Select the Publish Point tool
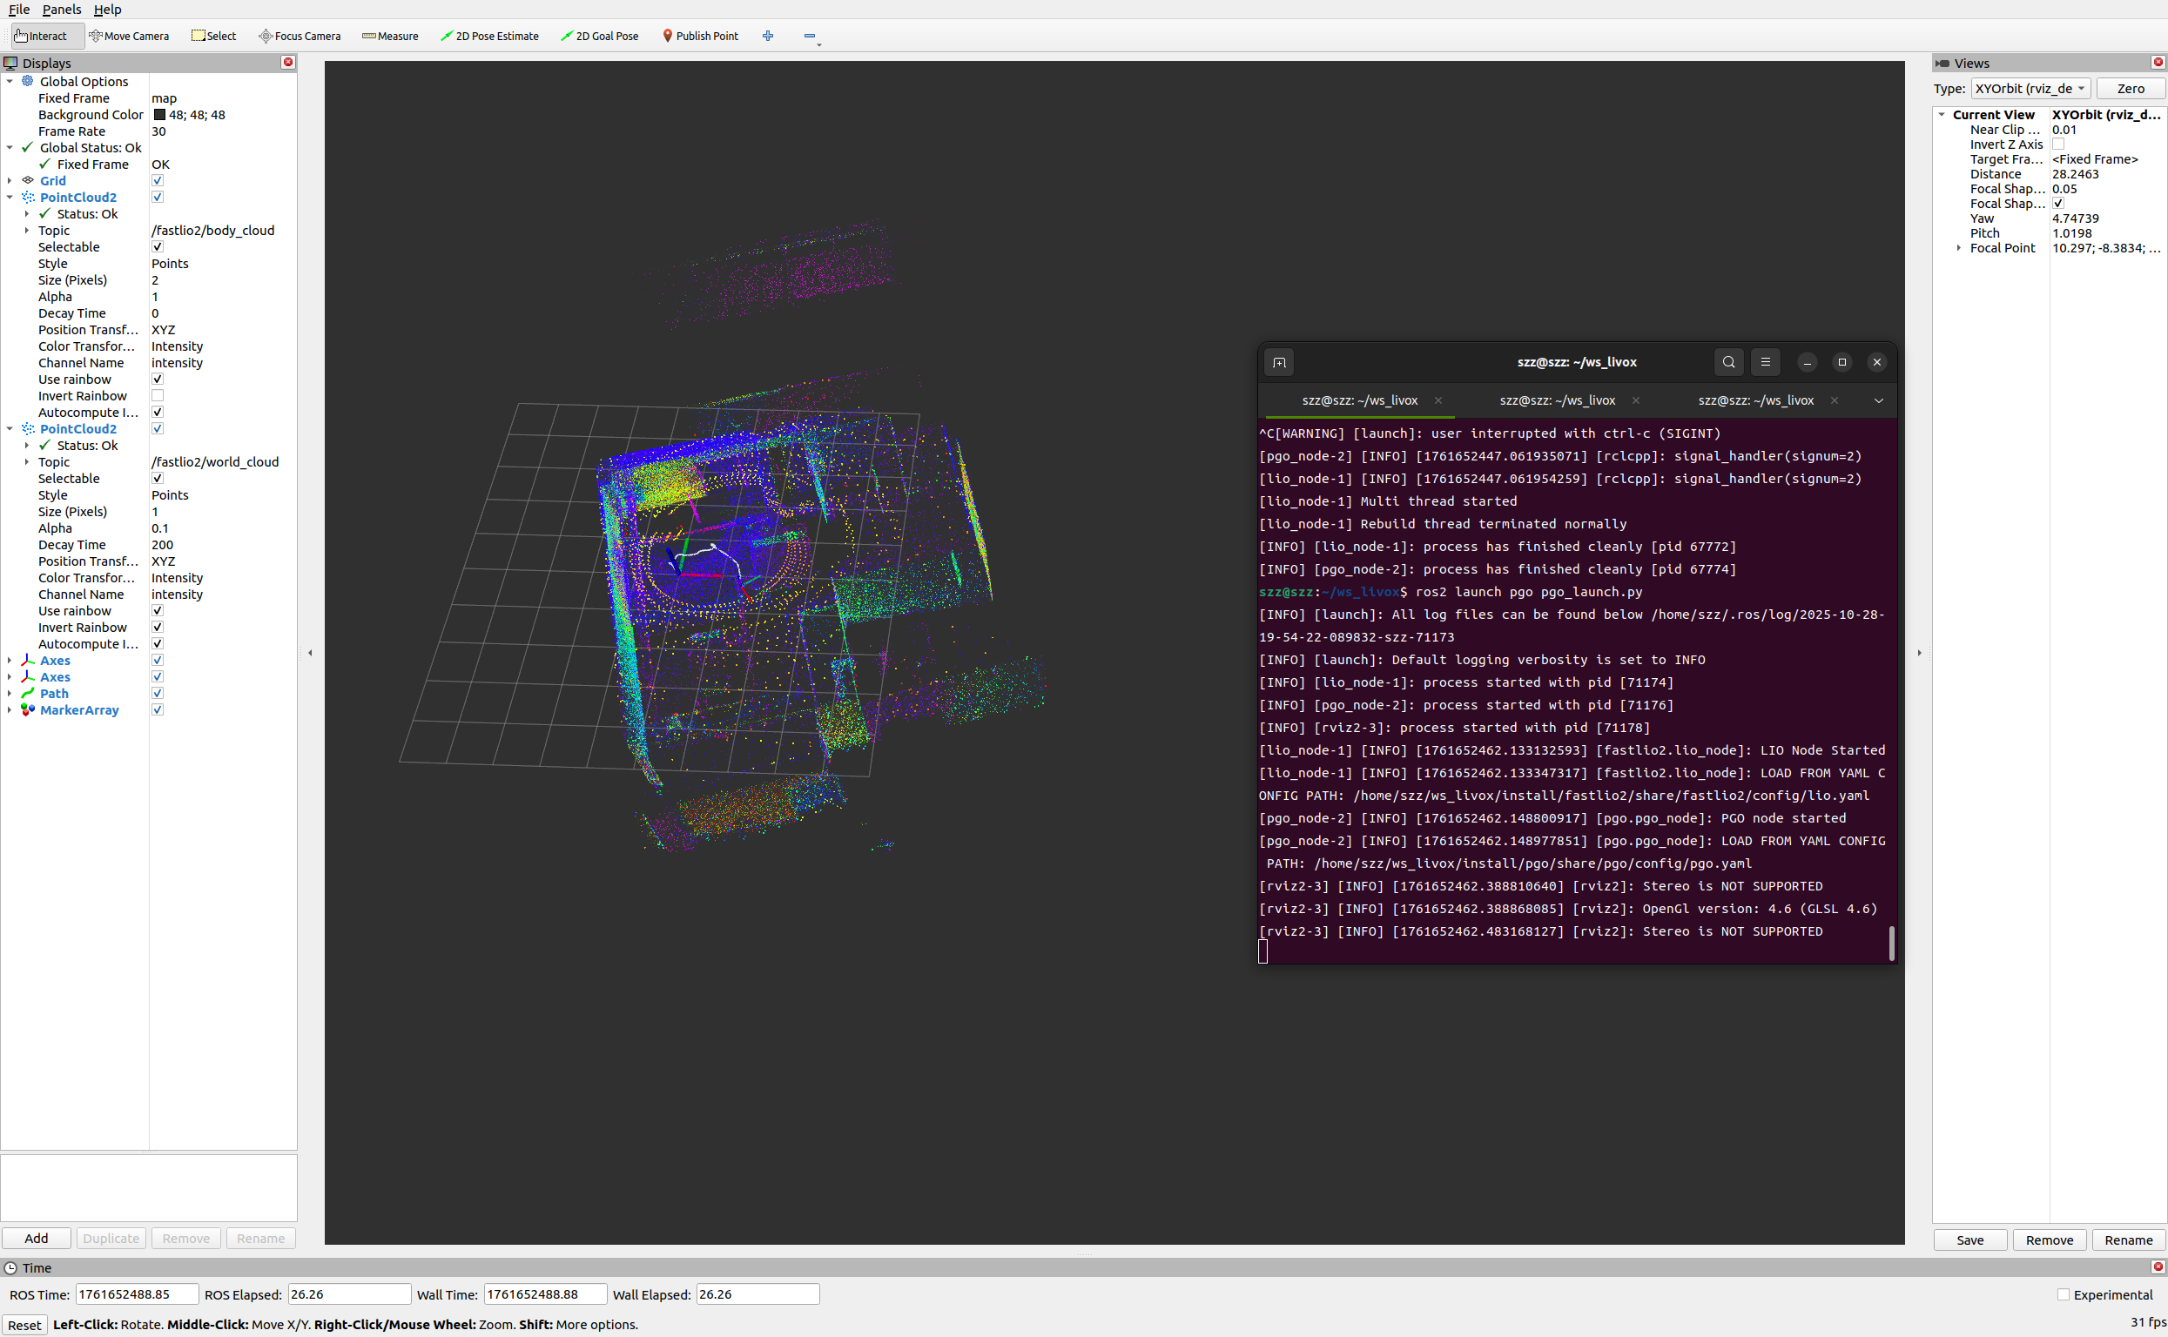This screenshot has width=2168, height=1337. coord(701,37)
